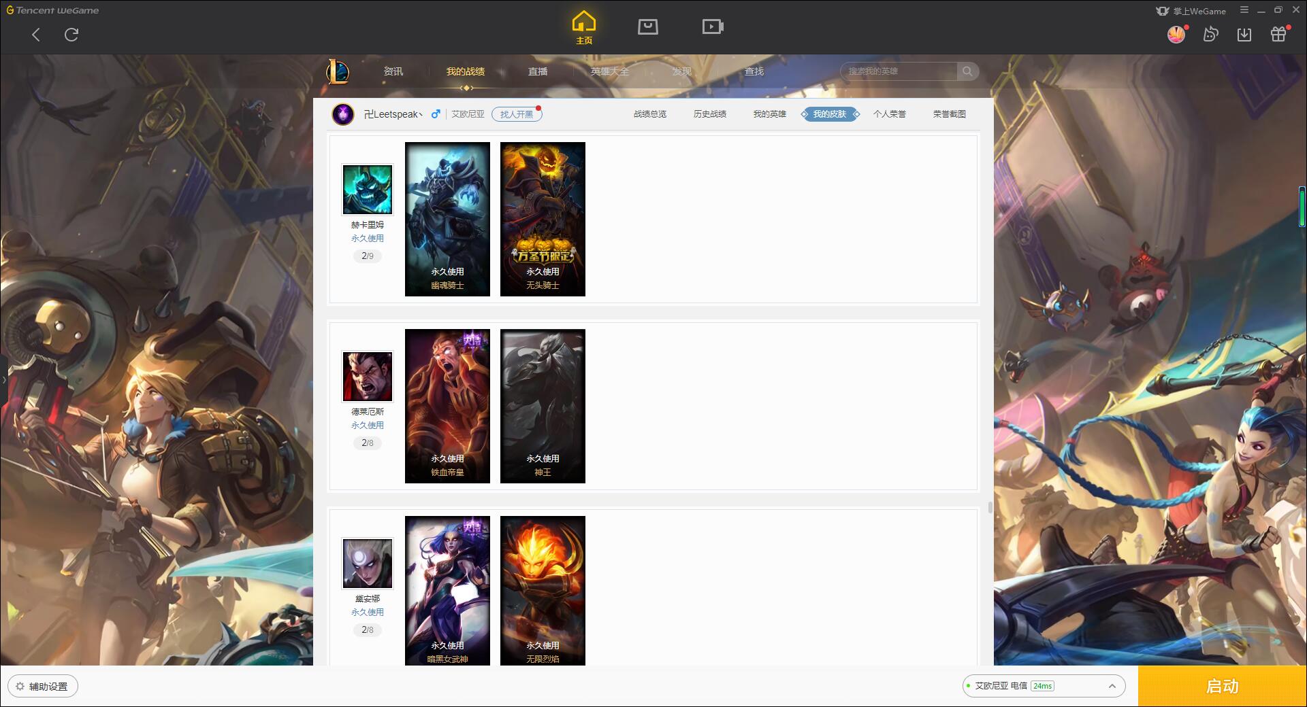1307x707 pixels.
Task: Open the download manager icon
Action: (1244, 34)
